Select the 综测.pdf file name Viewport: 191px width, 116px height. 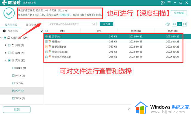tap(57, 42)
